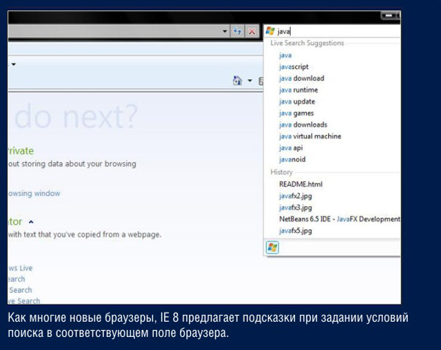Click the Live Search provider icon at dropdown bottom
Viewport: 441px width, 350px height.
(x=272, y=248)
